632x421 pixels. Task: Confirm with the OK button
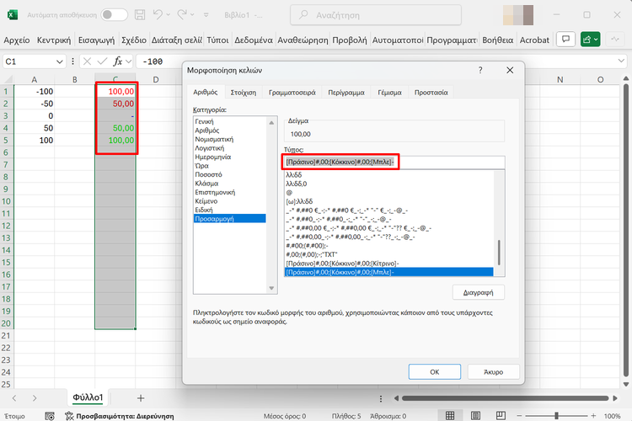pos(435,372)
